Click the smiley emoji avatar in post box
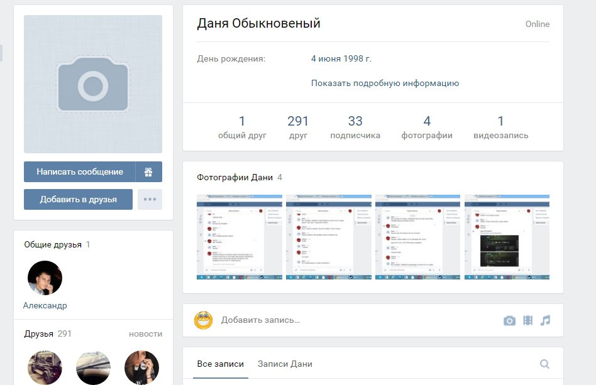 [203, 320]
